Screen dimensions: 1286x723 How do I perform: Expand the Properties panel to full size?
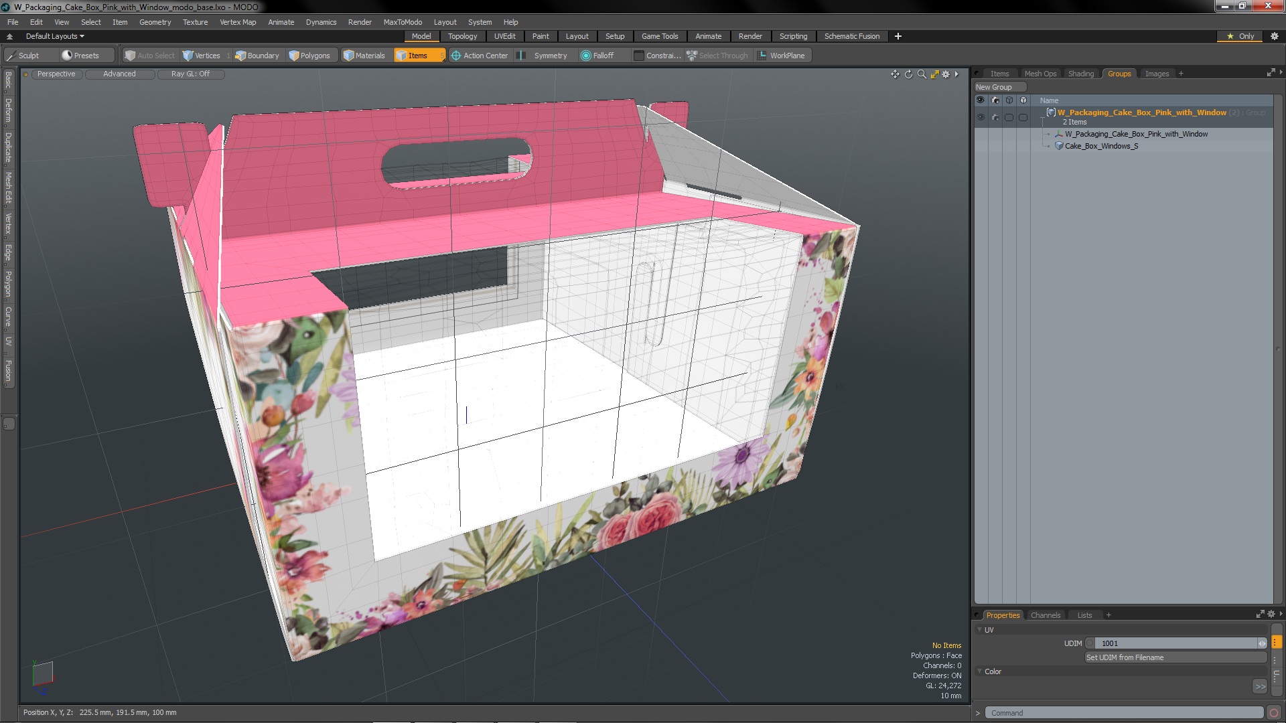pos(1260,615)
